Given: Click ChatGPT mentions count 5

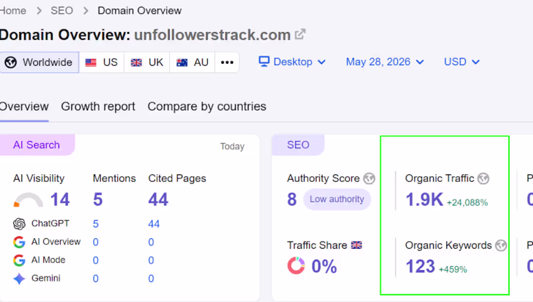Looking at the screenshot, I should pos(95,224).
